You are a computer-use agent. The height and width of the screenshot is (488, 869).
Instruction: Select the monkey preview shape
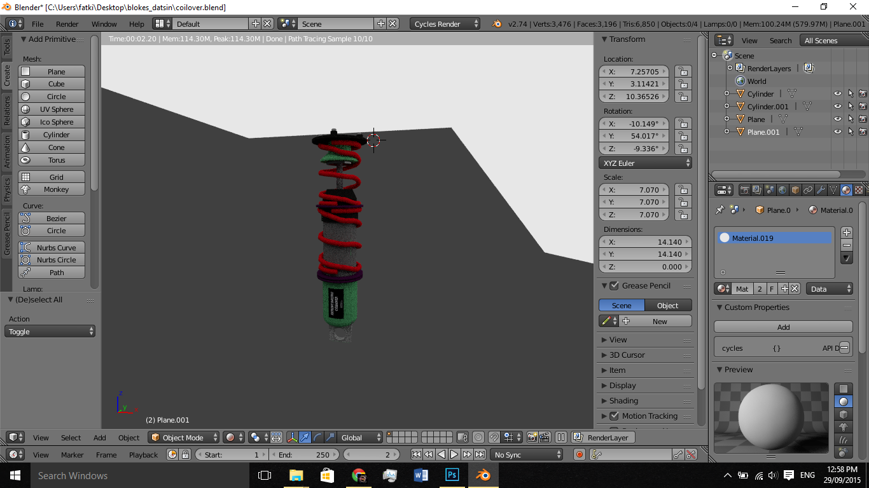tap(843, 427)
